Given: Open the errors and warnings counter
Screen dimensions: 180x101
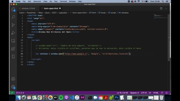Looking at the screenshot, I should pyautogui.click(x=20, y=93).
